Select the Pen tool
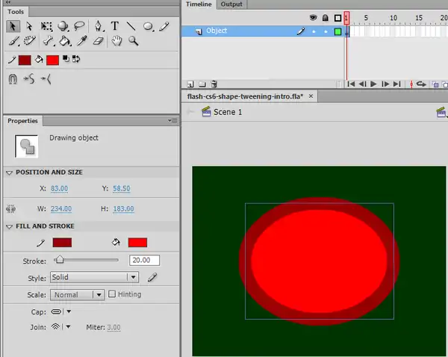Screen dimensions: 448x357 pos(99,26)
